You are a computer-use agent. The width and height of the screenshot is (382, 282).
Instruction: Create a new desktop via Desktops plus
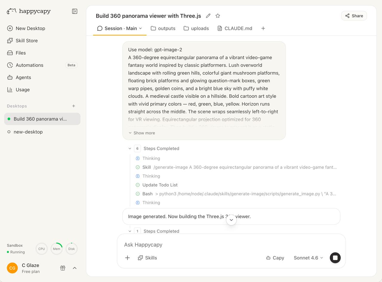tap(74, 106)
